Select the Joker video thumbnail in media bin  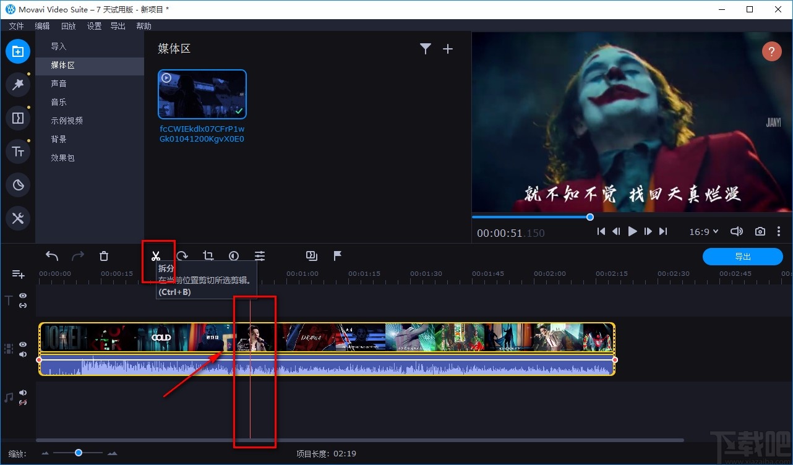pyautogui.click(x=202, y=94)
